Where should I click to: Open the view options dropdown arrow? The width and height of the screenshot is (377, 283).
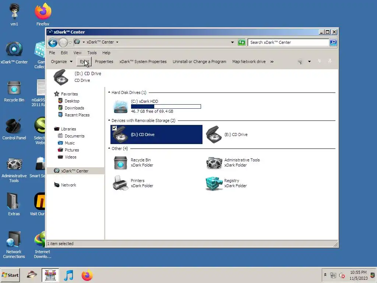(309, 62)
